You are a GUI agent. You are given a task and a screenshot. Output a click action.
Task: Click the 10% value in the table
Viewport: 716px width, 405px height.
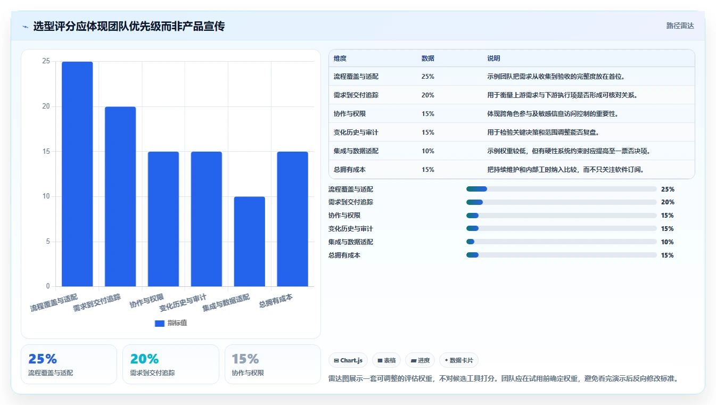point(428,151)
